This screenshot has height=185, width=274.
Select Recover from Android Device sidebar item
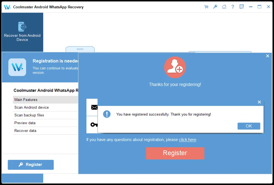(22, 32)
